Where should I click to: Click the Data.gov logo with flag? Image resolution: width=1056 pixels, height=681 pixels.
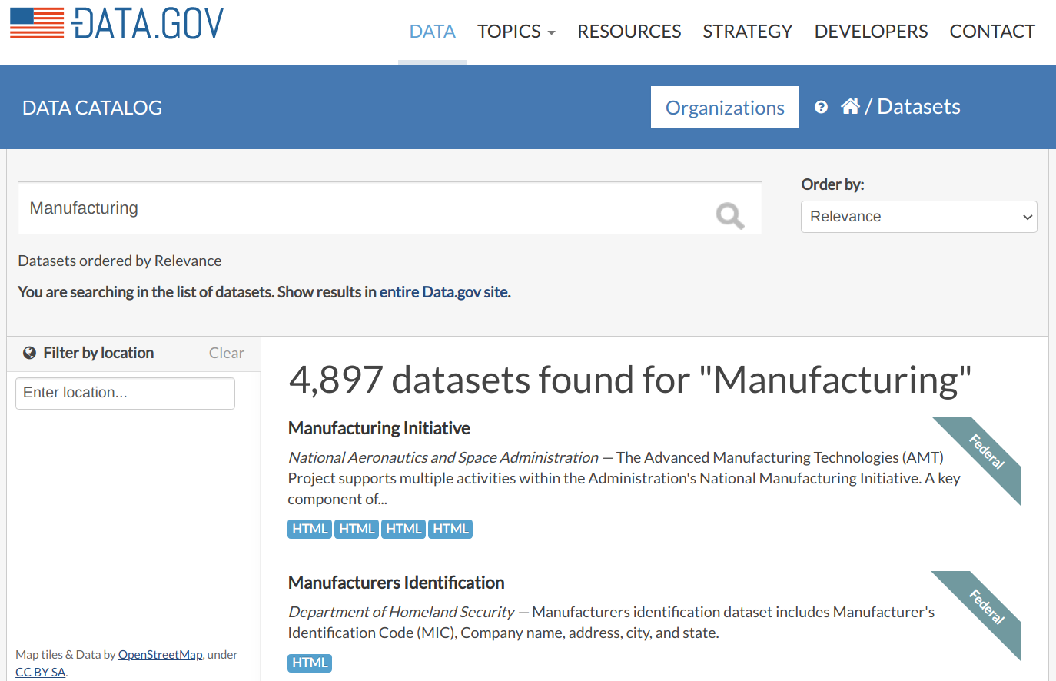117,23
